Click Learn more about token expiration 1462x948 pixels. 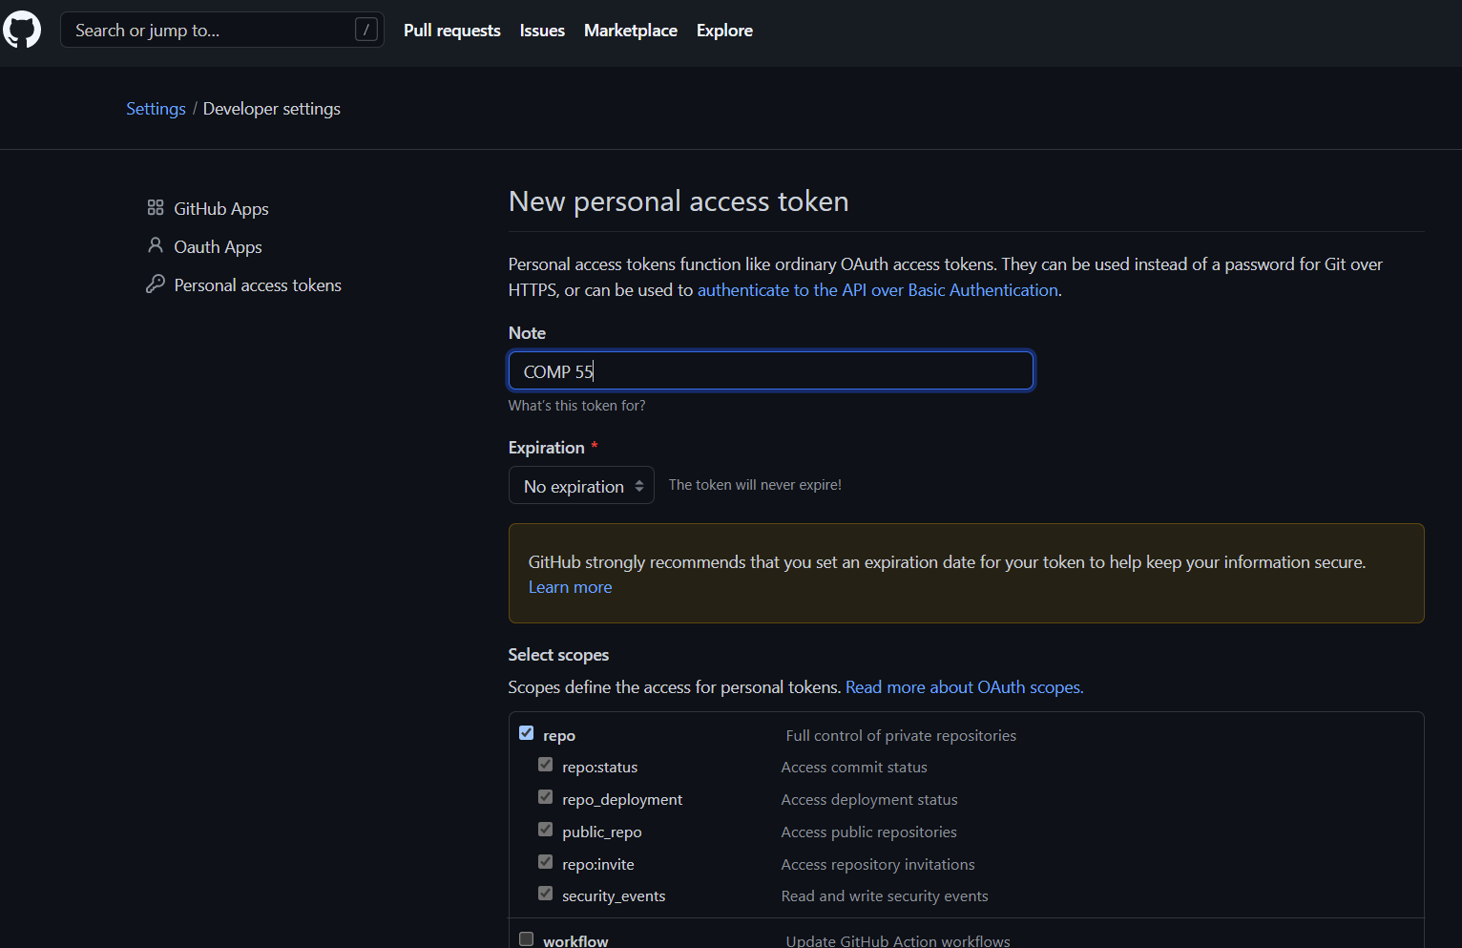571,587
